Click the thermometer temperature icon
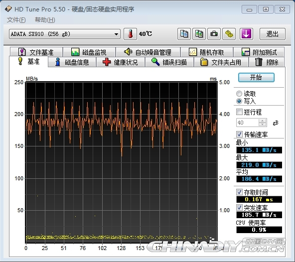This screenshot has height=262, width=295. (x=130, y=34)
